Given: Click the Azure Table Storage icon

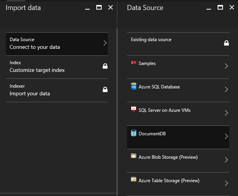Looking at the screenshot, I should pos(134,179).
